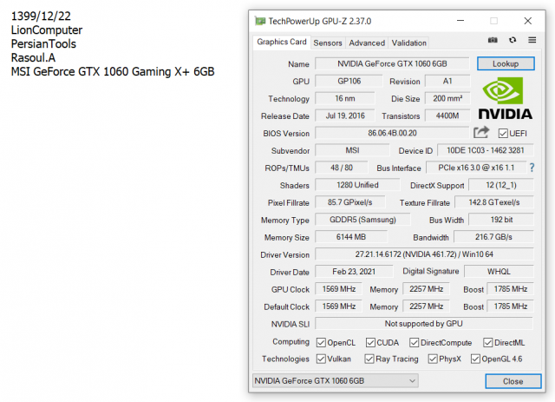Click the GPU Clock row Memory field
Image resolution: width=555 pixels, height=402 pixels.
click(426, 289)
